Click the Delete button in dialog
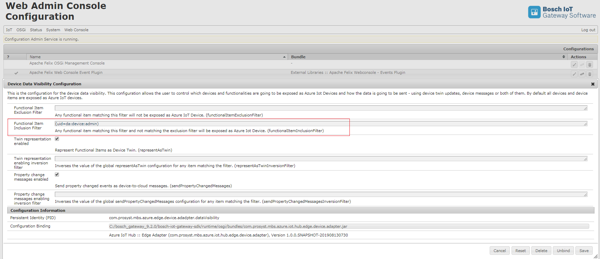The image size is (600, 259). (541, 251)
